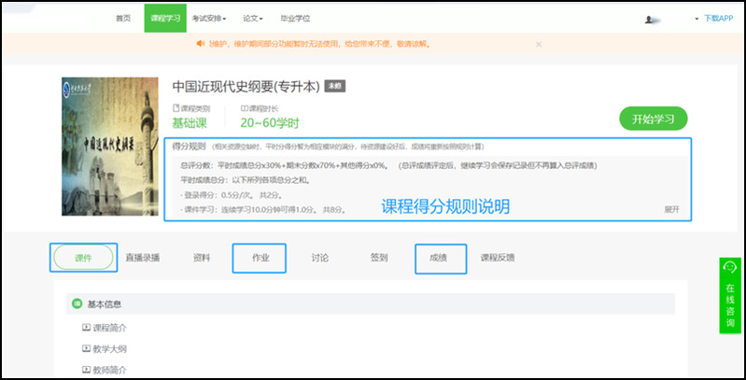Open the user account dropdown arrow
Screen dimensions: 746x380
(x=697, y=18)
